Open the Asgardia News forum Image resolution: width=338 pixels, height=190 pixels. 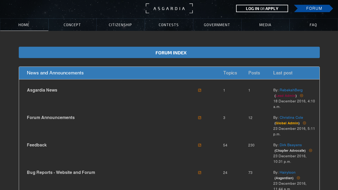[42, 90]
